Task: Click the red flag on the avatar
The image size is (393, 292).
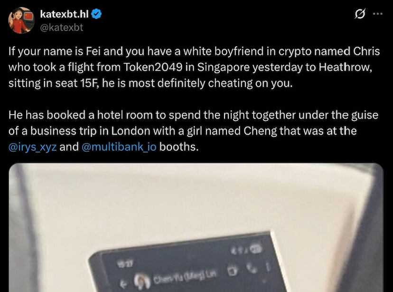Action: [28, 17]
